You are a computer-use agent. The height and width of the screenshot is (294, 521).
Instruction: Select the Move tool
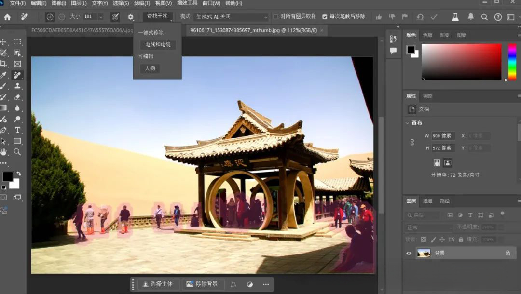[4, 42]
